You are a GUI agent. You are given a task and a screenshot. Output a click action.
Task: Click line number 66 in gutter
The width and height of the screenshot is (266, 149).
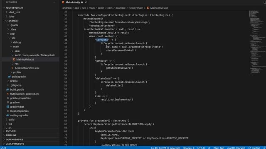[x=66, y=120]
